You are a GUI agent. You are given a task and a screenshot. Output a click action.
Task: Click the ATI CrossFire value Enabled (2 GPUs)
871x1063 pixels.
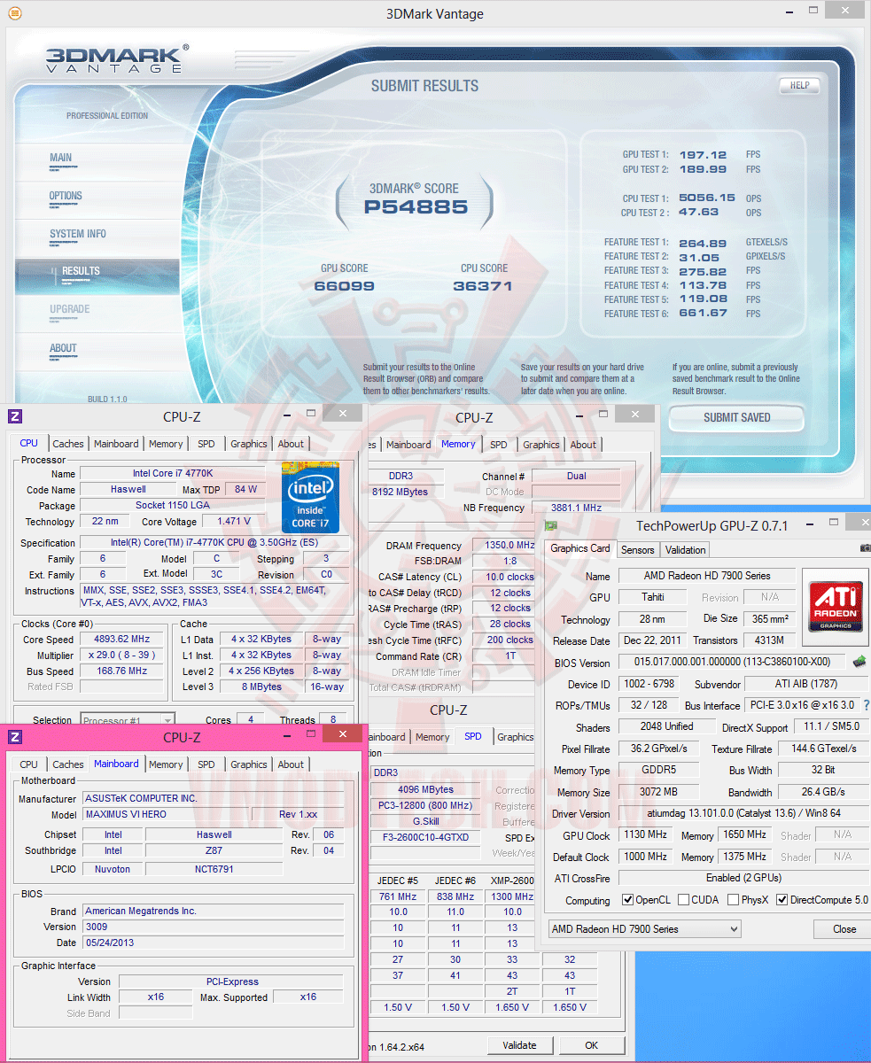[743, 878]
